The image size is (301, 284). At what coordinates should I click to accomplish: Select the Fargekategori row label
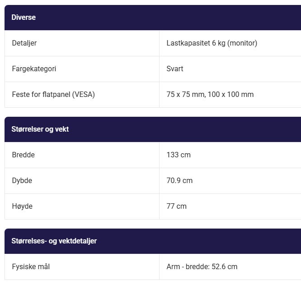coord(34,69)
